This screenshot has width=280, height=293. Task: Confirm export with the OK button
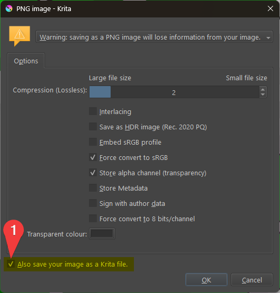(x=206, y=280)
